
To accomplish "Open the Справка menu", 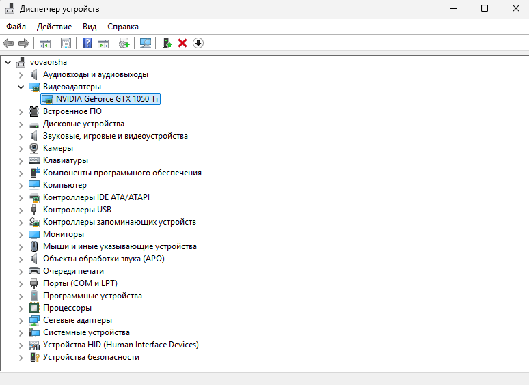I will (x=123, y=26).
